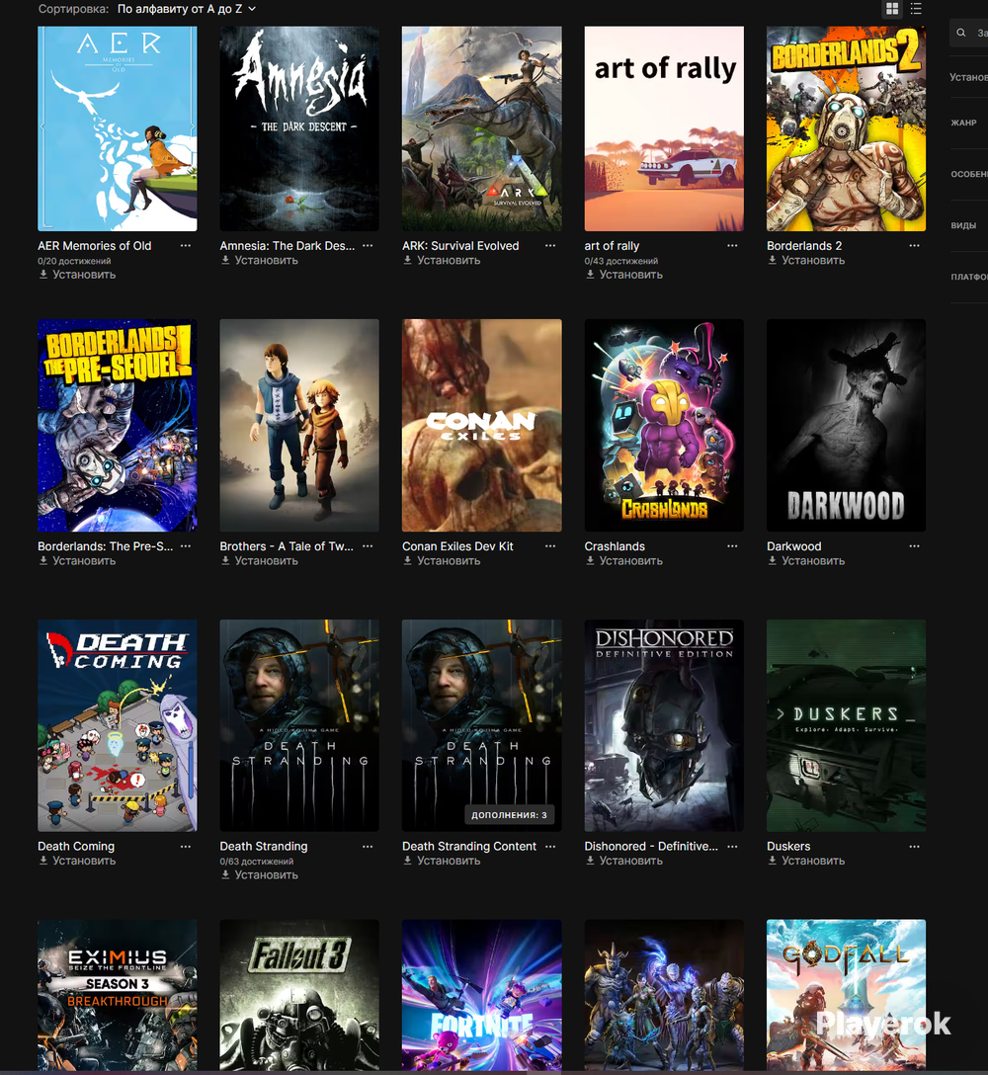This screenshot has height=1075, width=988.
Task: Click the AER 0/20 achievements text
Action: tap(74, 261)
